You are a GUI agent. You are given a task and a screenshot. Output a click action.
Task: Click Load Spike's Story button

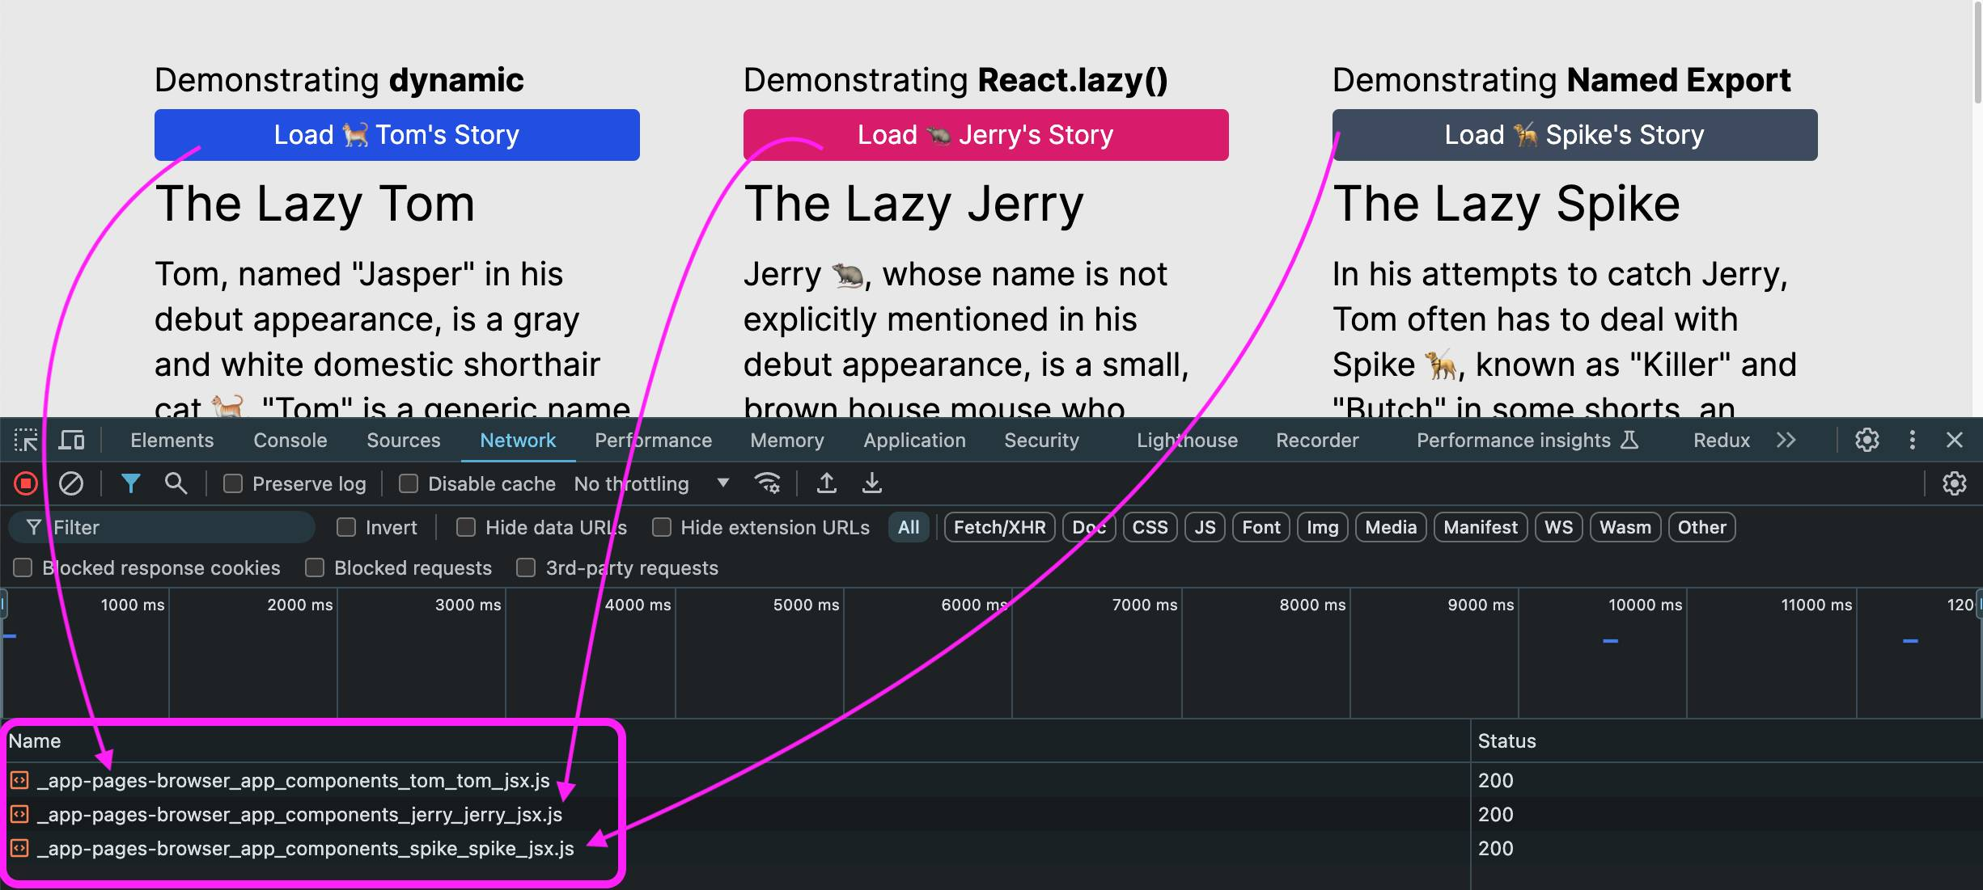point(1575,135)
